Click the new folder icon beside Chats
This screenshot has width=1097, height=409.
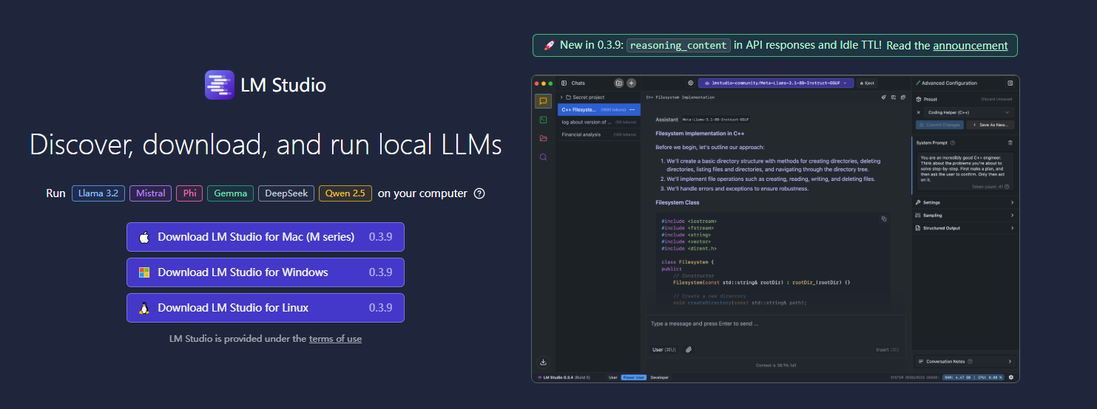coord(619,83)
